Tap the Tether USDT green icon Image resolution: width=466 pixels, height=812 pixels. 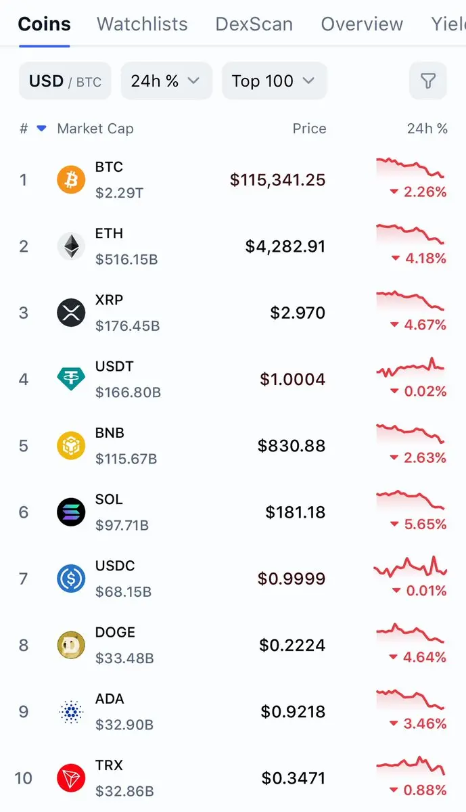point(71,379)
